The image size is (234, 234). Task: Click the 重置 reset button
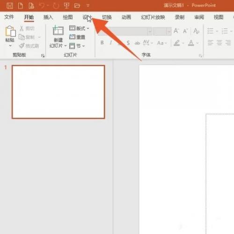pyautogui.click(x=77, y=37)
